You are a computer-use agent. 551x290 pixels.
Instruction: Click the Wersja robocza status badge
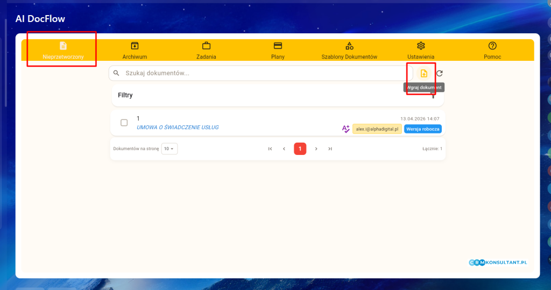click(423, 129)
